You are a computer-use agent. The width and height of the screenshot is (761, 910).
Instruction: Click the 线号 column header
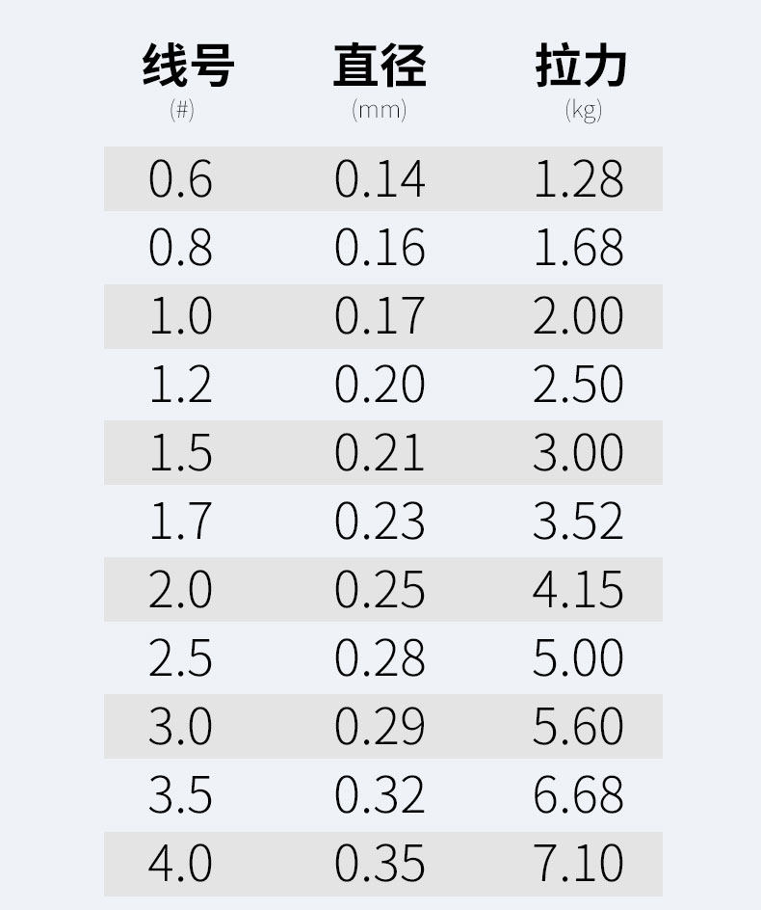189,67
